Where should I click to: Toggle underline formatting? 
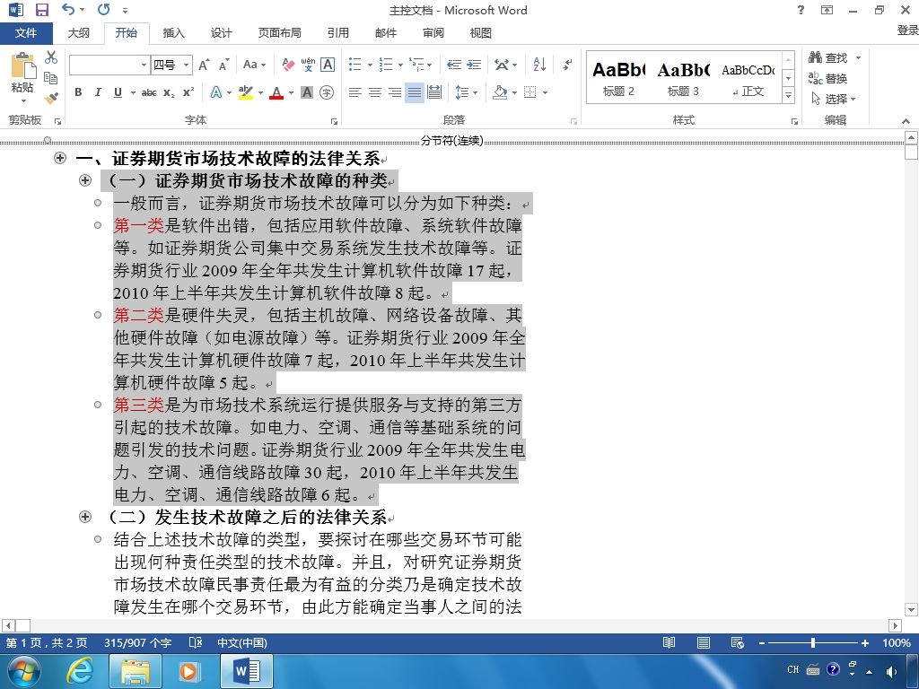click(118, 92)
